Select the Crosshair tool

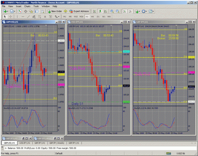pyautogui.click(x=10, y=17)
